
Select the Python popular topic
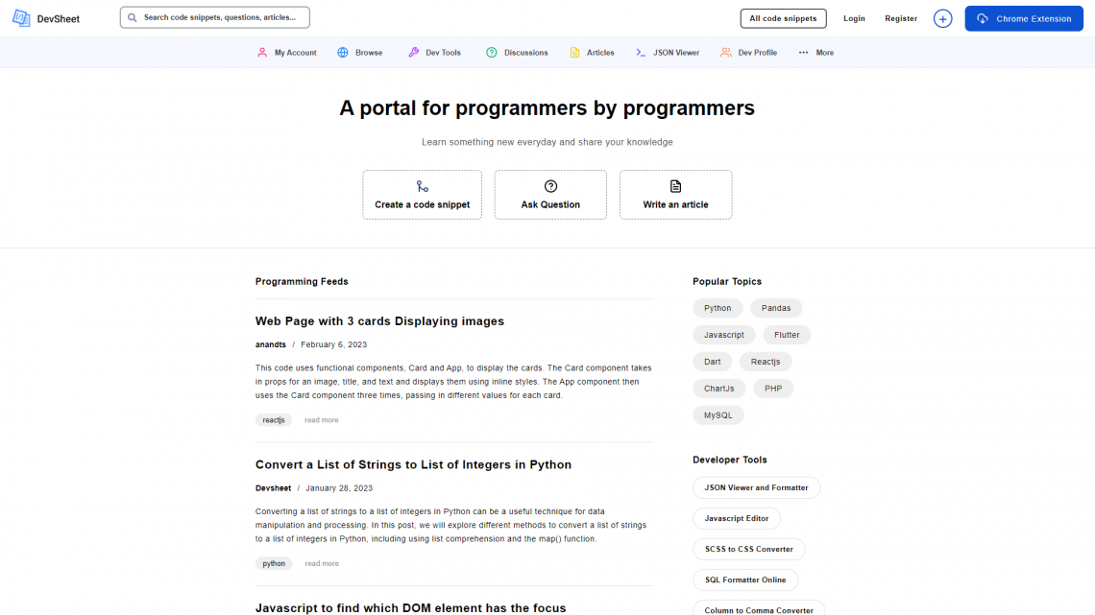coord(718,307)
